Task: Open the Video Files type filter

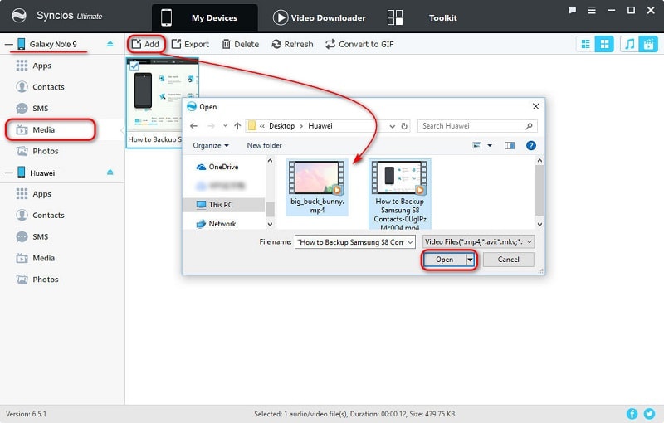Action: [x=479, y=242]
